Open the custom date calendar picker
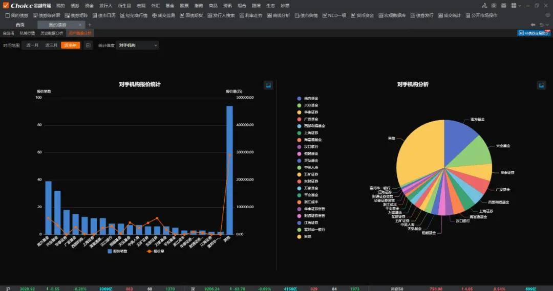This screenshot has height=291, width=553. click(88, 46)
